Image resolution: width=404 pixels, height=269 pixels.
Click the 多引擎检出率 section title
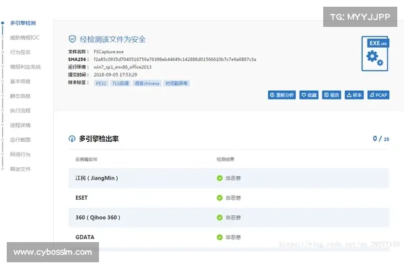coord(99,139)
